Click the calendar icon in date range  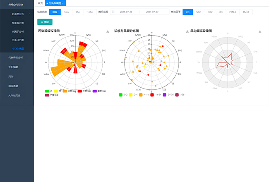(x=113, y=12)
